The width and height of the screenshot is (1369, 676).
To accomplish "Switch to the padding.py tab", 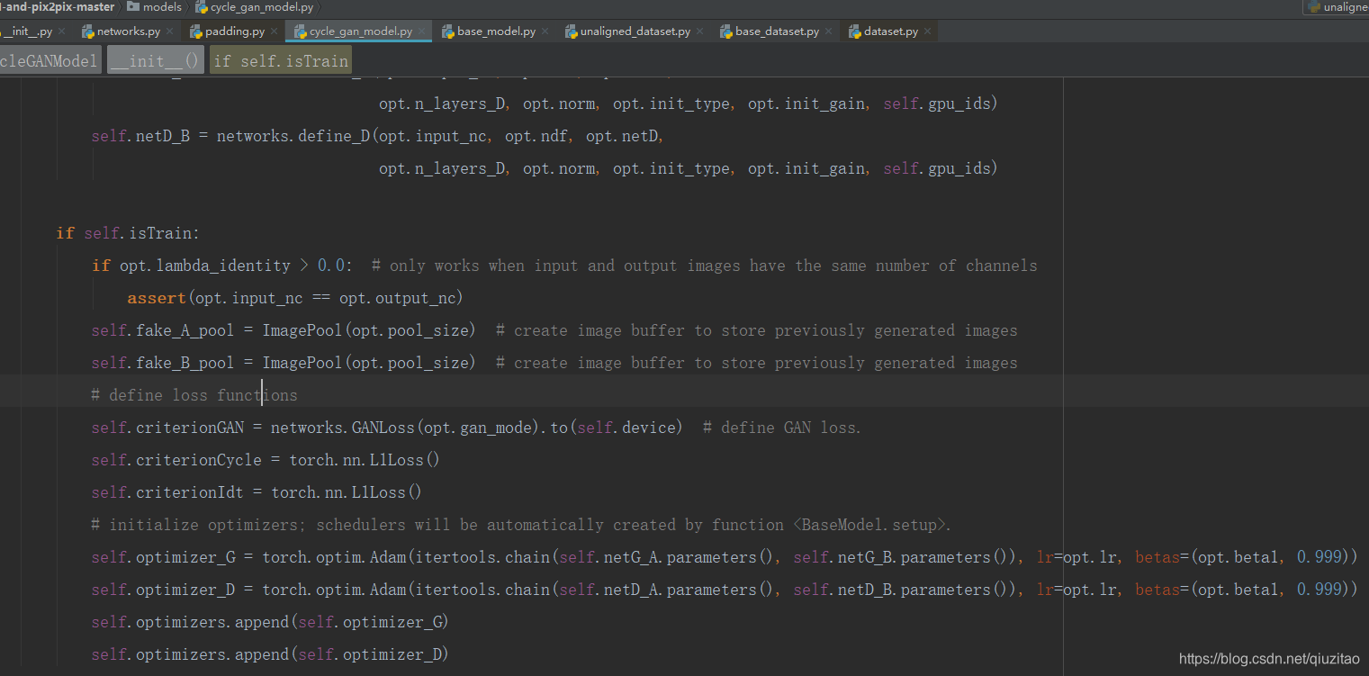I will pyautogui.click(x=235, y=32).
